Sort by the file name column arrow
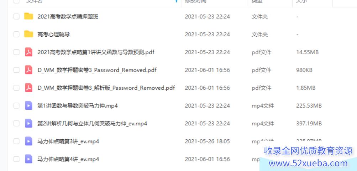Viewport: 357px width, 171px height. (x=176, y=1)
